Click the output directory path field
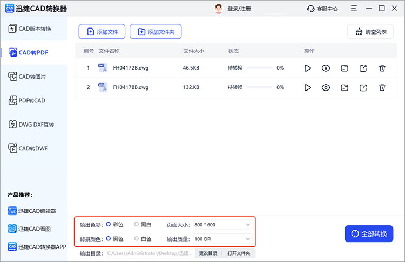The image size is (405, 262). tap(150, 253)
